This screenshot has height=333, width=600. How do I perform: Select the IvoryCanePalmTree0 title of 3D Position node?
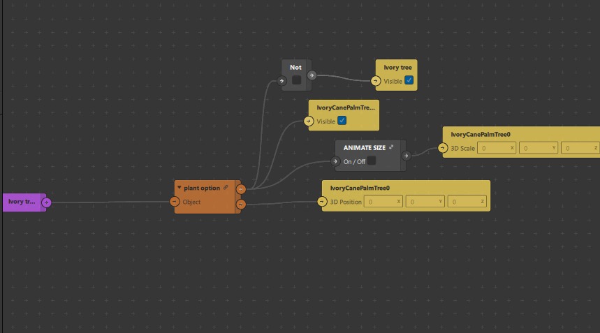[x=360, y=188]
